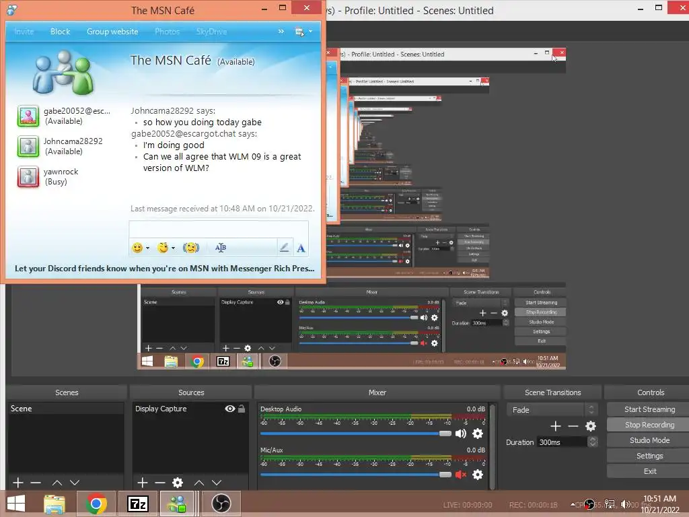The image size is (689, 517).
Task: Remove selected source with minus icon
Action: 160,483
